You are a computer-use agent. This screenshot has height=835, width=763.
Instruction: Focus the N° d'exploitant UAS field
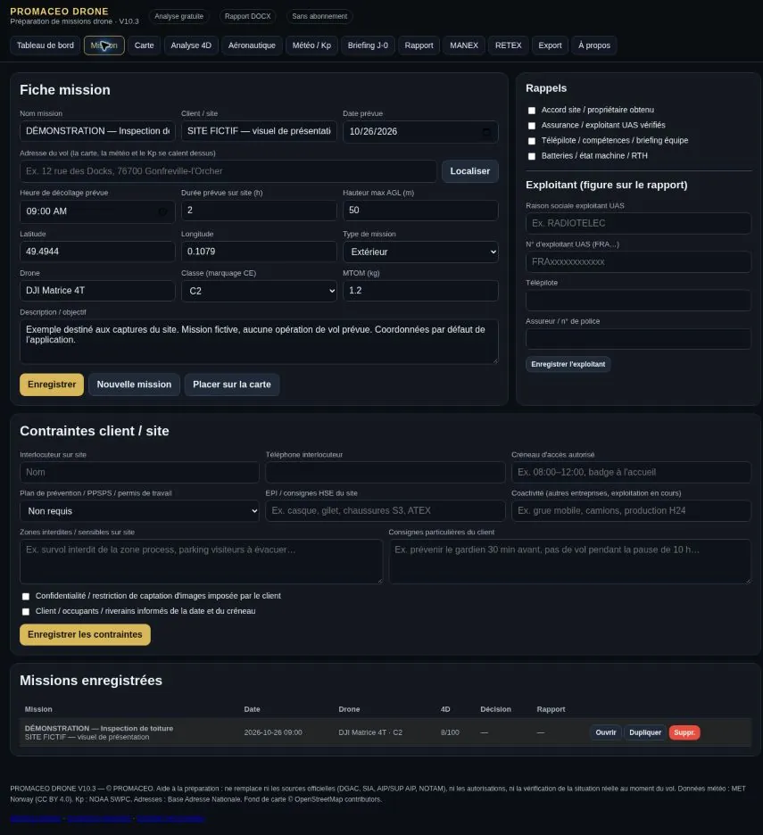638,262
